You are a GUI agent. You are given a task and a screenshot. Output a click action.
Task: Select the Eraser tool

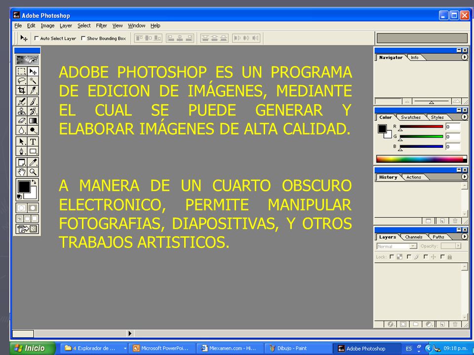pyautogui.click(x=21, y=121)
